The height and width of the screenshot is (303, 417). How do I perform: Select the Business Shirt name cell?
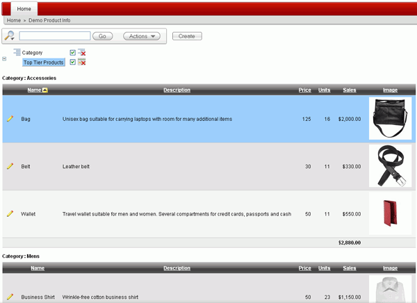(x=38, y=297)
